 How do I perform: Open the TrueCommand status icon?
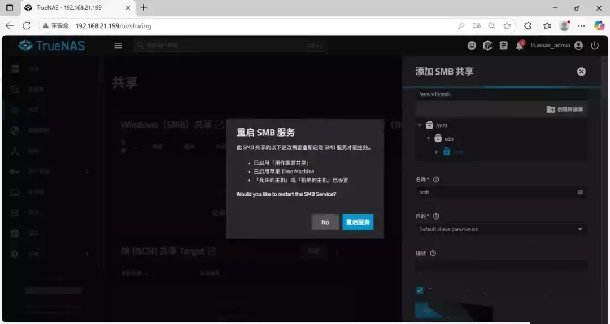(x=487, y=46)
